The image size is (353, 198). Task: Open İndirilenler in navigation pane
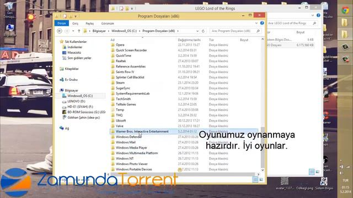coord(75,47)
